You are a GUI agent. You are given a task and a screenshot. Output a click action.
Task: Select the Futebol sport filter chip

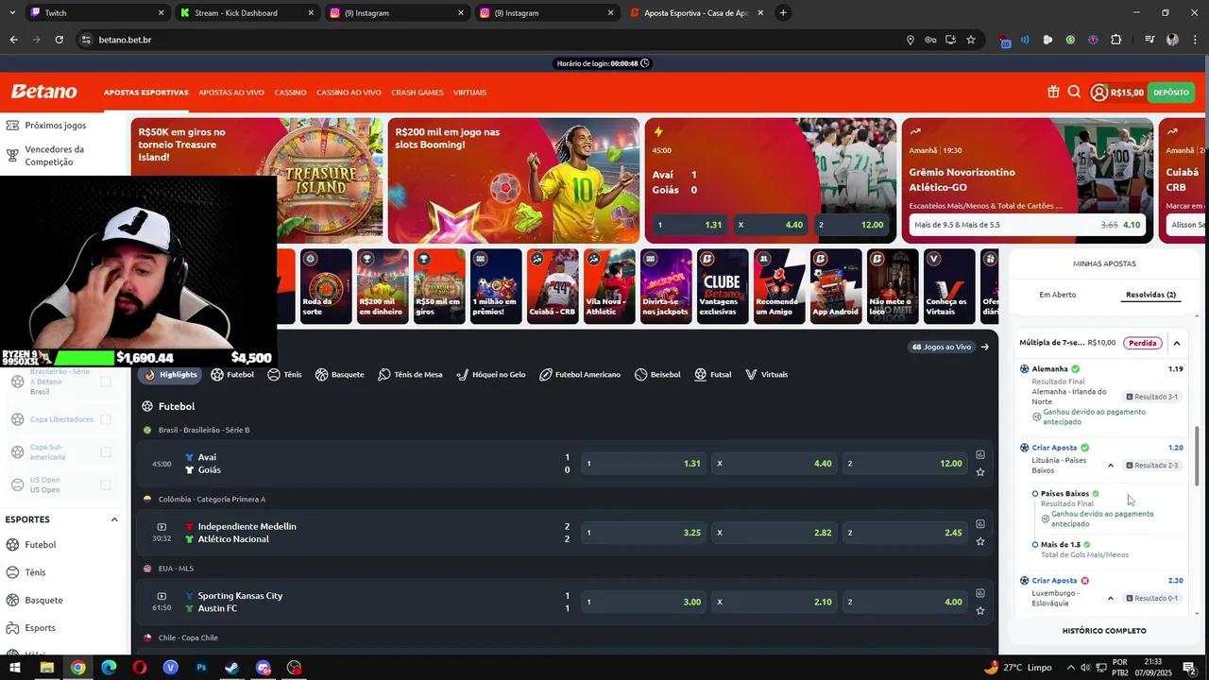click(x=232, y=375)
